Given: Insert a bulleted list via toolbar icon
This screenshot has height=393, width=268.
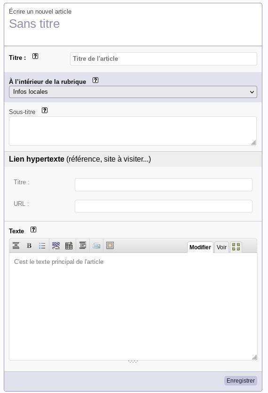Looking at the screenshot, I should point(42,246).
